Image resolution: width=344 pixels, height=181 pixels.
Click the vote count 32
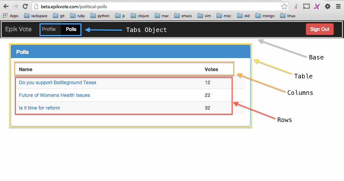pyautogui.click(x=208, y=108)
